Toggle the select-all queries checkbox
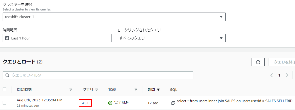The image size is (295, 110). coord(4,89)
